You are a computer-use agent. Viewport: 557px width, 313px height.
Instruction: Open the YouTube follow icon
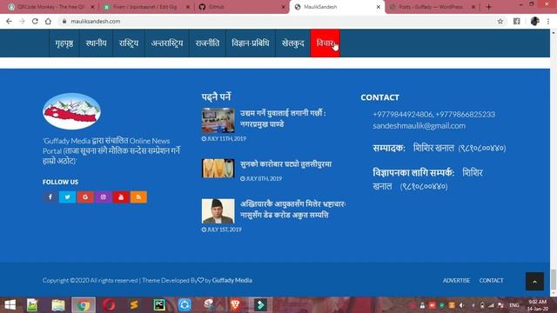(x=121, y=197)
